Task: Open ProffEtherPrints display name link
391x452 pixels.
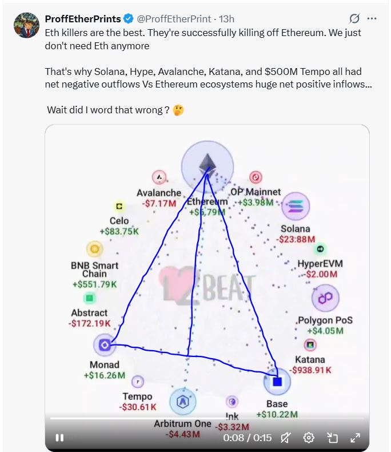Action: pos(83,19)
